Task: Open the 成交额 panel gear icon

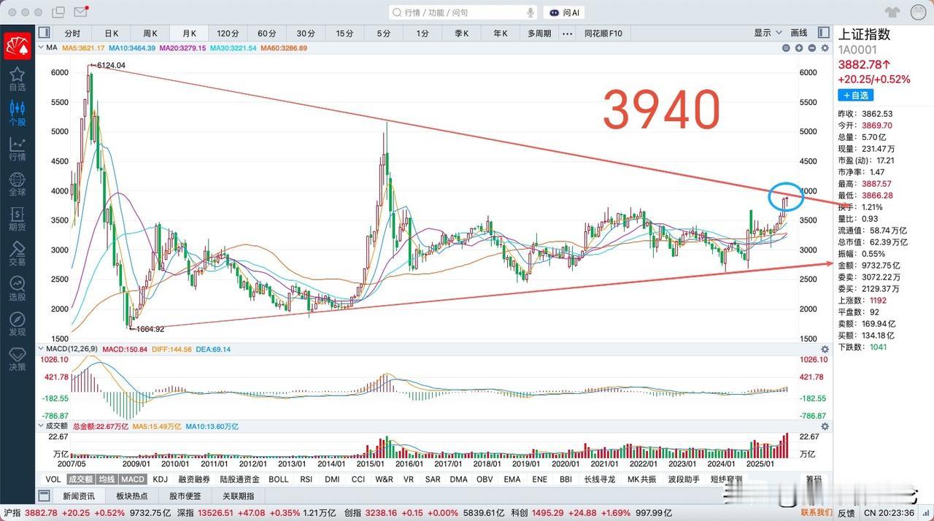Action: [825, 426]
